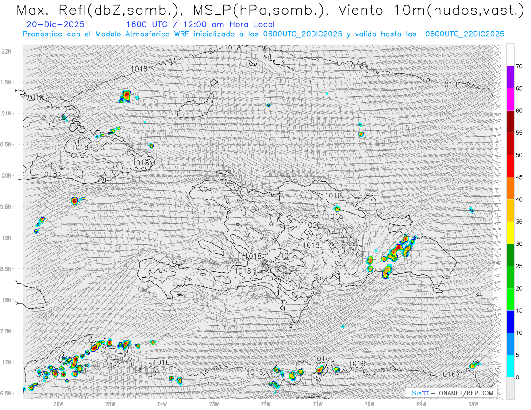The width and height of the screenshot is (531, 410).
Task: Click the '25' colorbar label
Action: click(x=519, y=266)
